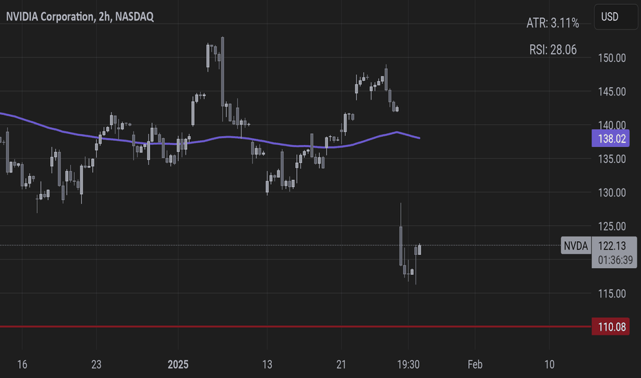Click the 01:36:39 countdown timer

pos(615,260)
